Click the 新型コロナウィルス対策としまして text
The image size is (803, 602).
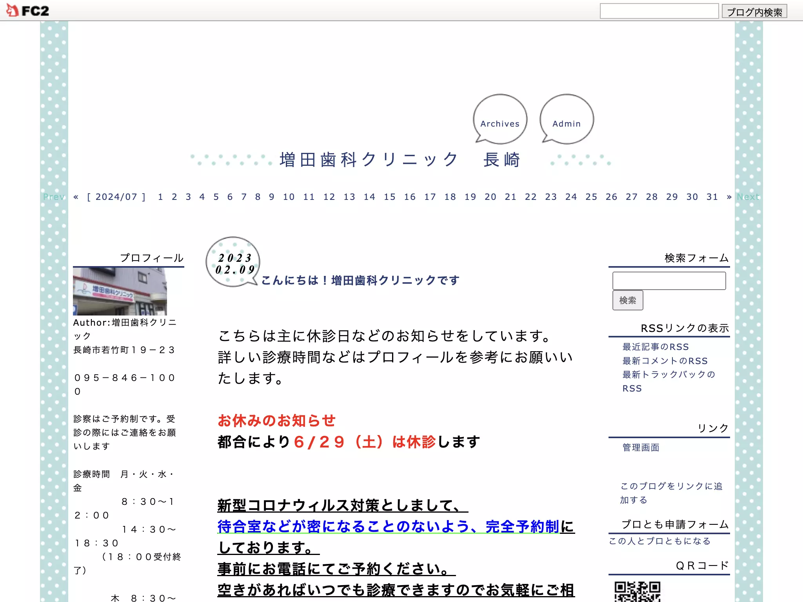point(342,505)
